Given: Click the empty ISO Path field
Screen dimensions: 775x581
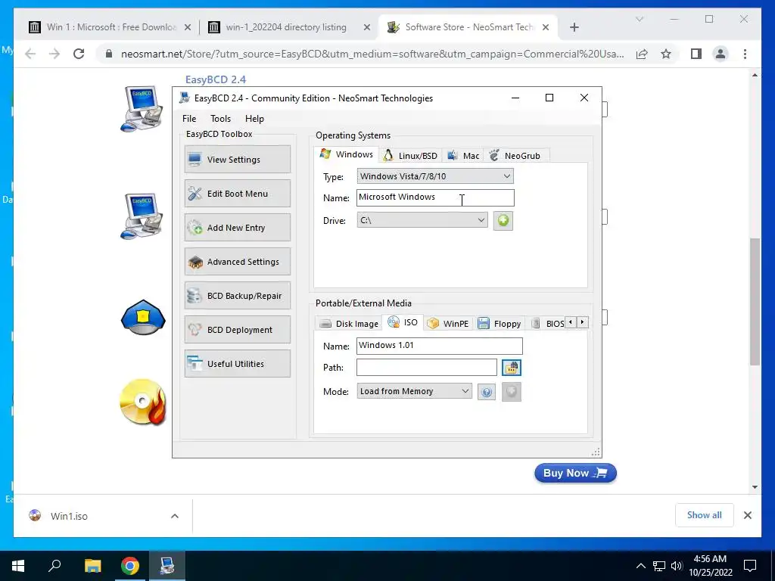Looking at the screenshot, I should (x=427, y=367).
